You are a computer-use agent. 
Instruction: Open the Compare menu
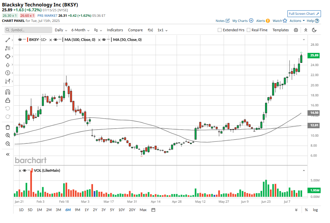click(x=135, y=30)
